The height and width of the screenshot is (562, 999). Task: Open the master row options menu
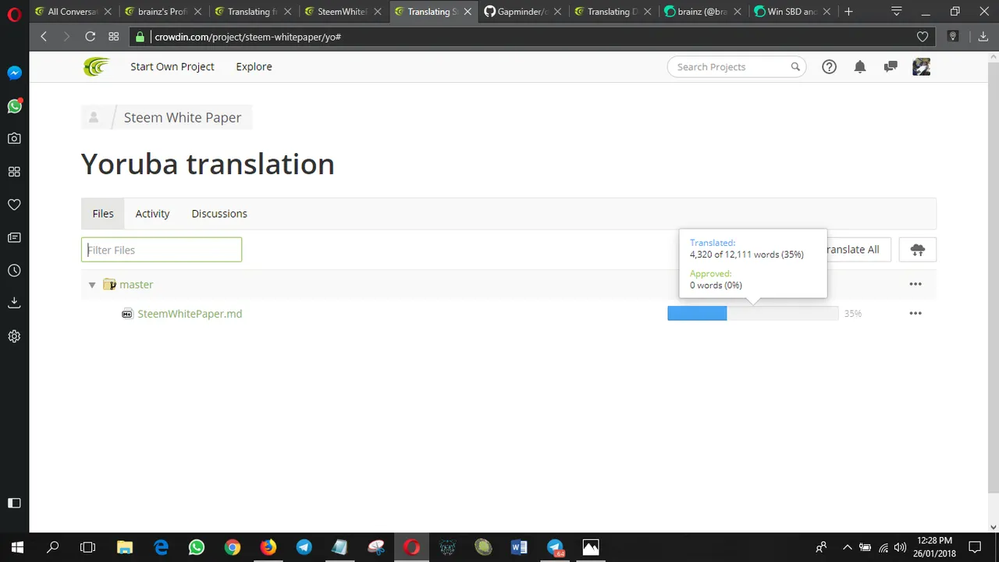click(915, 284)
